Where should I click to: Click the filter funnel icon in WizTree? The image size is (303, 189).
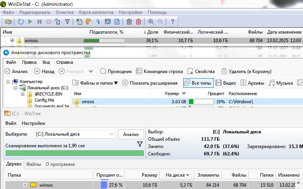[140, 144]
